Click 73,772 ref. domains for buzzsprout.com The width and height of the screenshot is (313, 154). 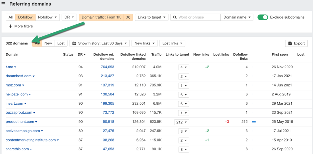pyautogui.click(x=109, y=113)
